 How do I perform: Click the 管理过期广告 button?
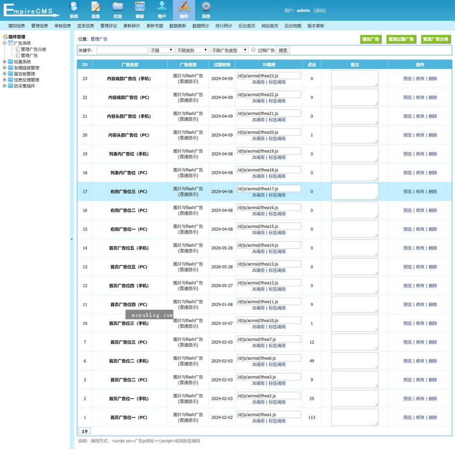point(401,39)
